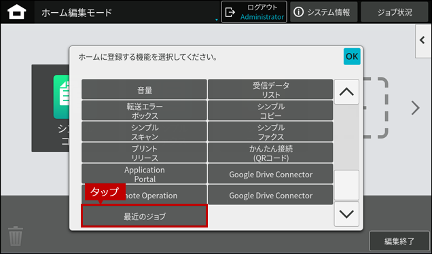The height and width of the screenshot is (254, 432).
Task: Select 転送エラーボックス function
Action: point(144,111)
